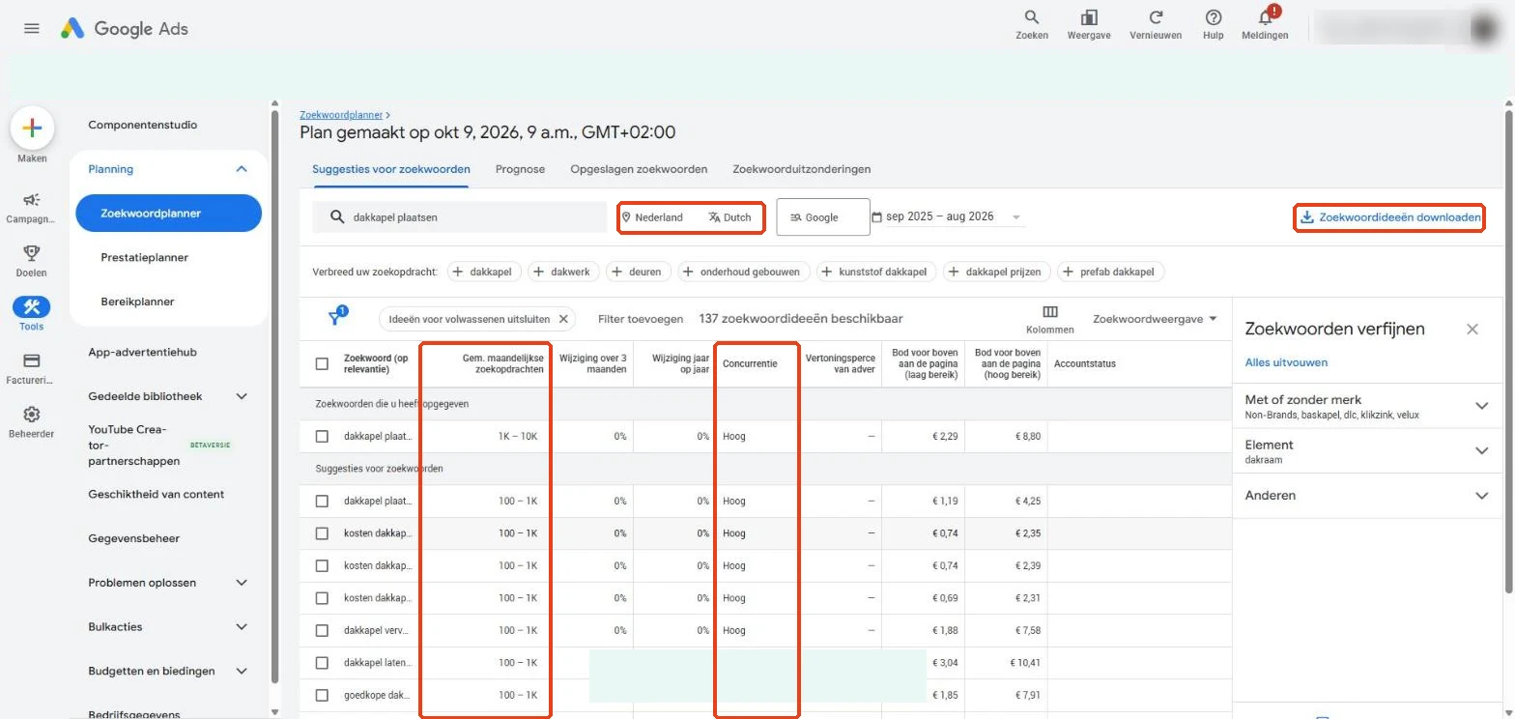Expand the Problemen oplossen section
Viewport: 1515px width, 719px height.
coord(242,583)
